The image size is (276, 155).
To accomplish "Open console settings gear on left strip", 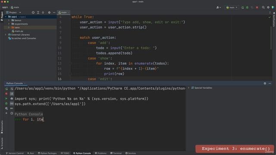I will coord(6,108).
